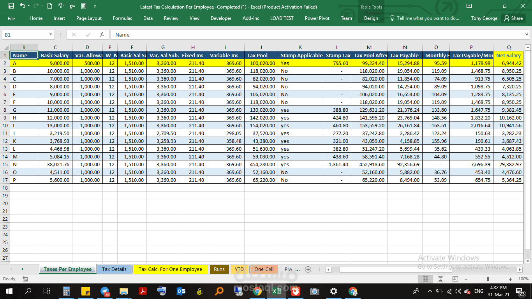Click the Select All triangle at grid corner
This screenshot has height=299, width=532.
point(5,47)
